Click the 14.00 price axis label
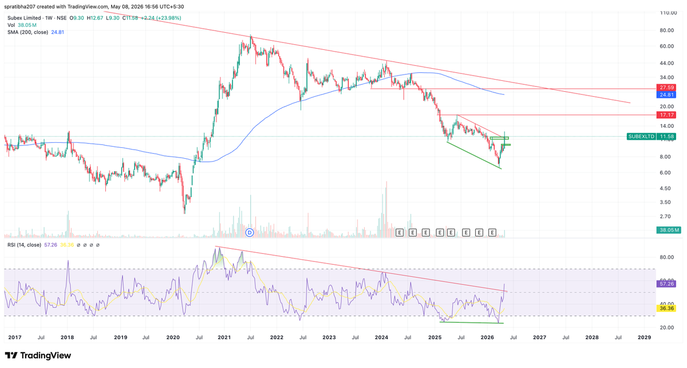Image resolution: width=687 pixels, height=368 pixels. click(667, 126)
